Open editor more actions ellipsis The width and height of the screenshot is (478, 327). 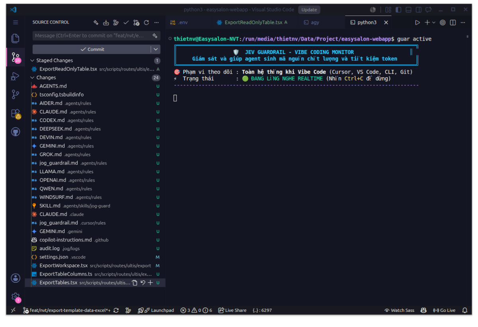click(x=463, y=22)
